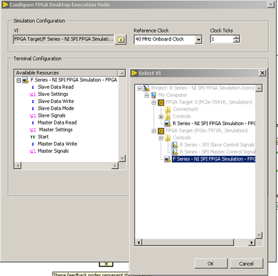The height and width of the screenshot is (276, 278).
Task: Confirm selection with OK button
Action: pos(211,263)
